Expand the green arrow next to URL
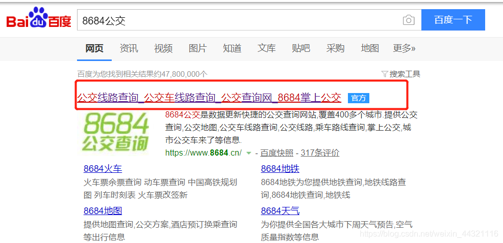This screenshot has width=503, height=243. click(x=248, y=153)
